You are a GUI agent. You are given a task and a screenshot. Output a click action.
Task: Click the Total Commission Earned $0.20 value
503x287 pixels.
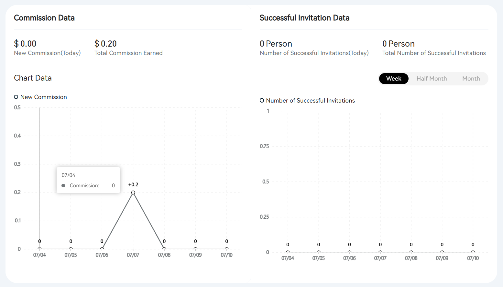[105, 44]
